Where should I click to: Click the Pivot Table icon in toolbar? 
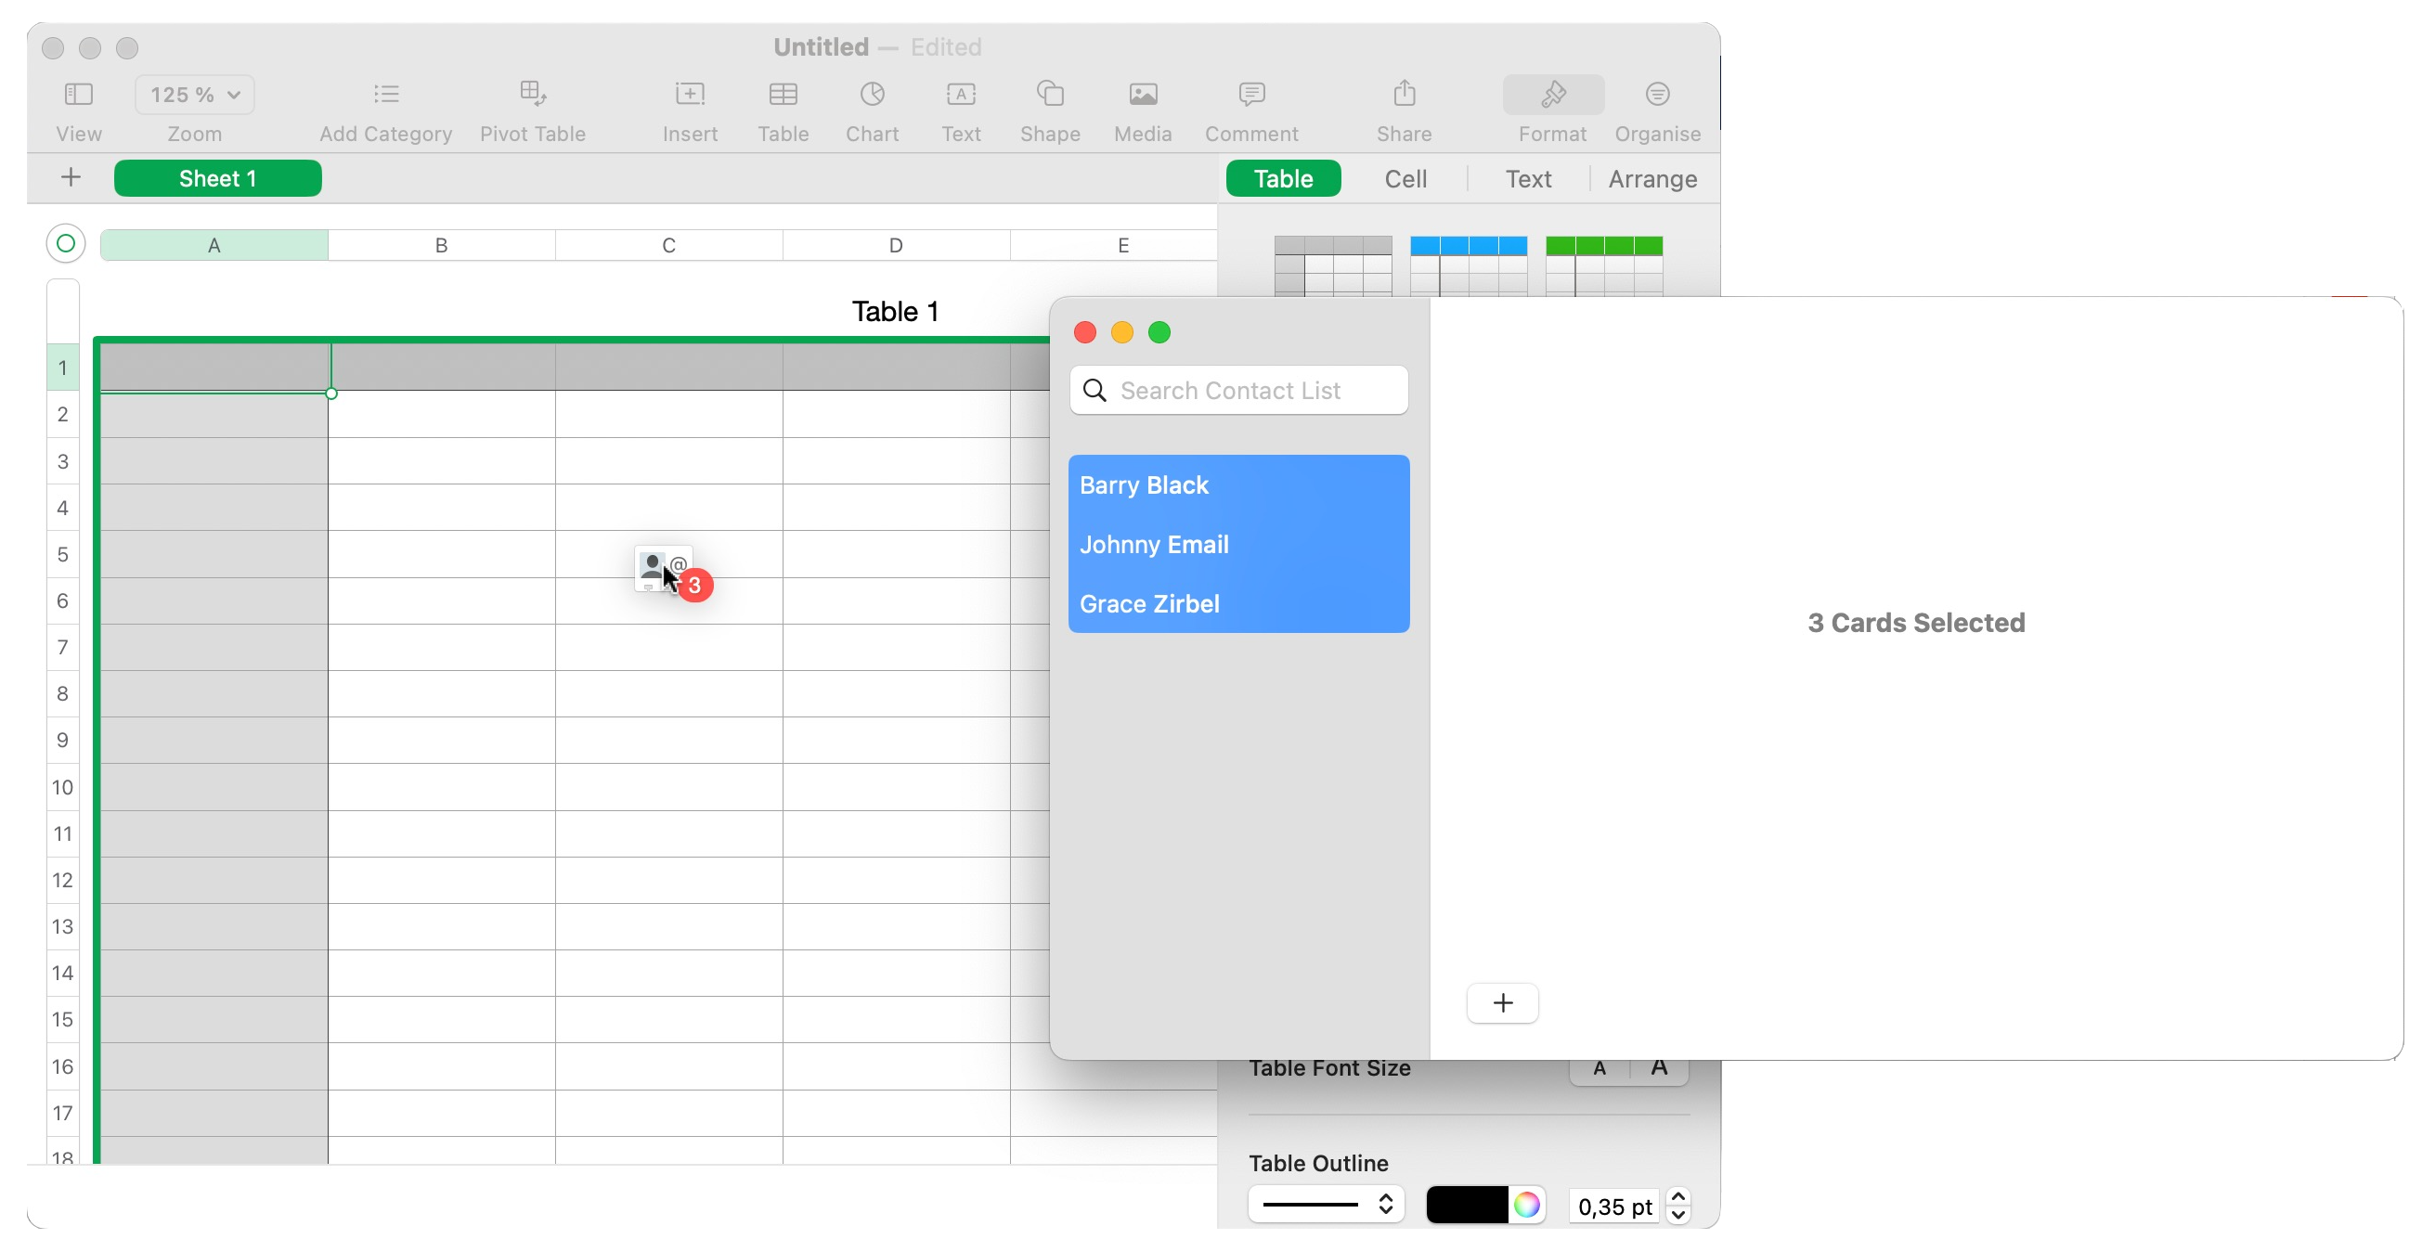click(x=532, y=109)
